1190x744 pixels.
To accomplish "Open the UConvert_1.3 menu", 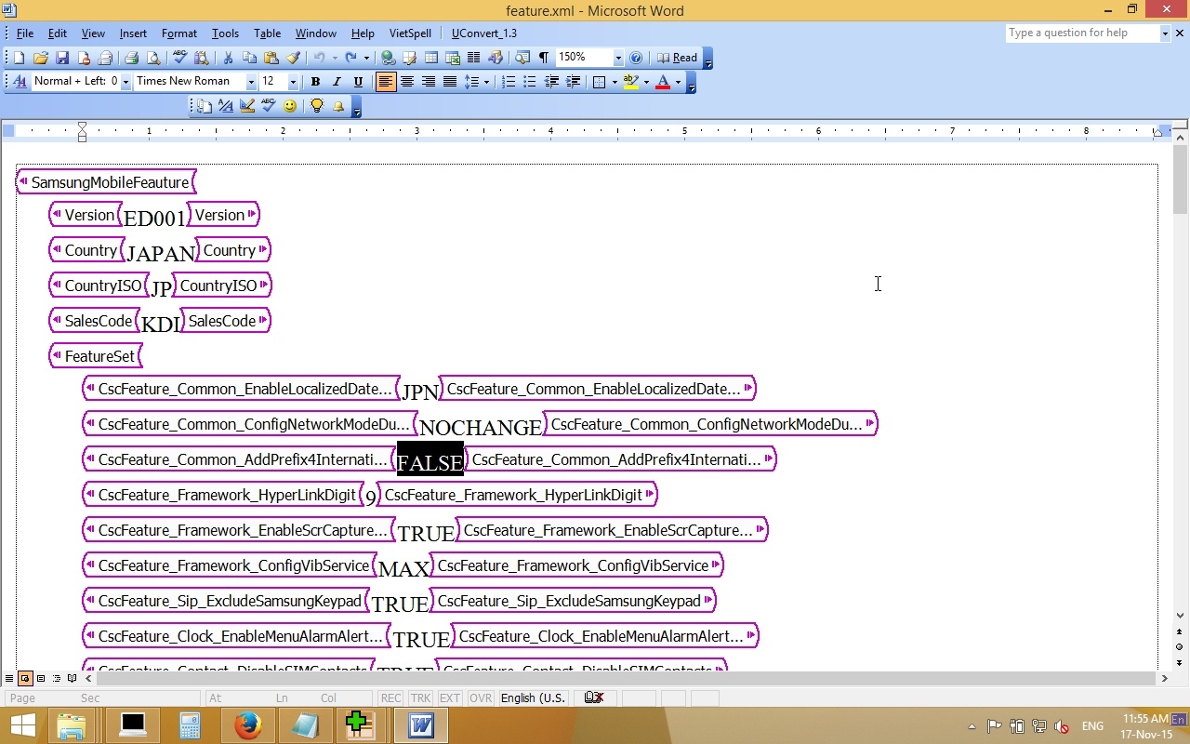I will 483,33.
